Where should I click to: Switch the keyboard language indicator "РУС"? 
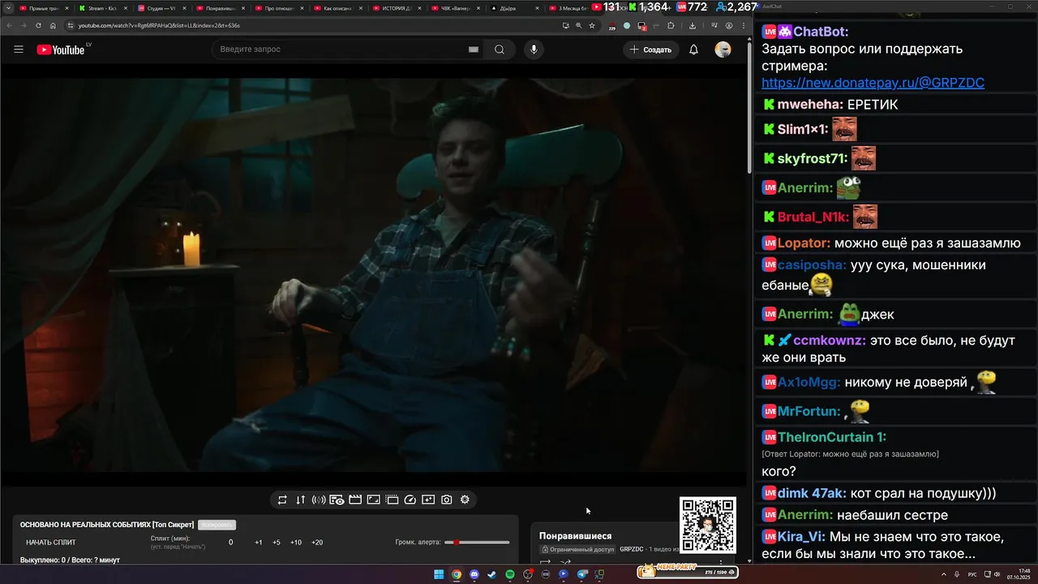tap(972, 574)
